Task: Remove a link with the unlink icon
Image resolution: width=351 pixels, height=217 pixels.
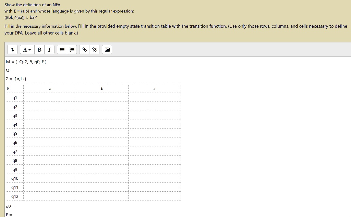Action: point(94,49)
